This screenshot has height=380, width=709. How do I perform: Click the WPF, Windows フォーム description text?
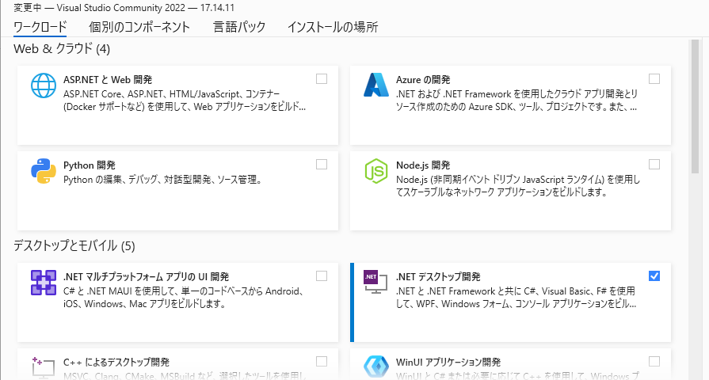(x=516, y=298)
